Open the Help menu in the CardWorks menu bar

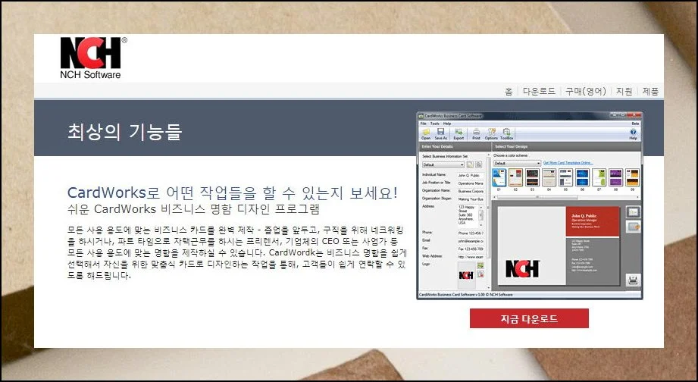[447, 124]
